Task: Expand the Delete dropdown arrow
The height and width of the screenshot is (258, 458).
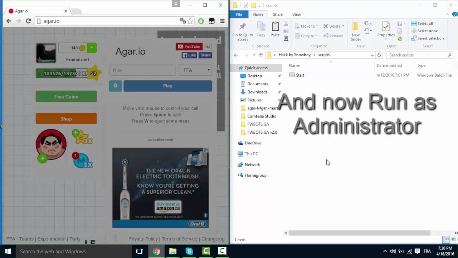Action: click(x=343, y=26)
